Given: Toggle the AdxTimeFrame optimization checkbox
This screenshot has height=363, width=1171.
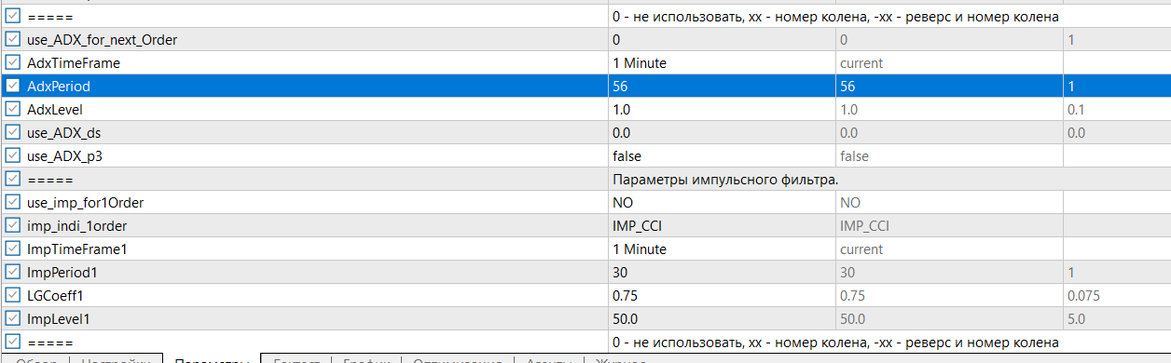Looking at the screenshot, I should [13, 63].
